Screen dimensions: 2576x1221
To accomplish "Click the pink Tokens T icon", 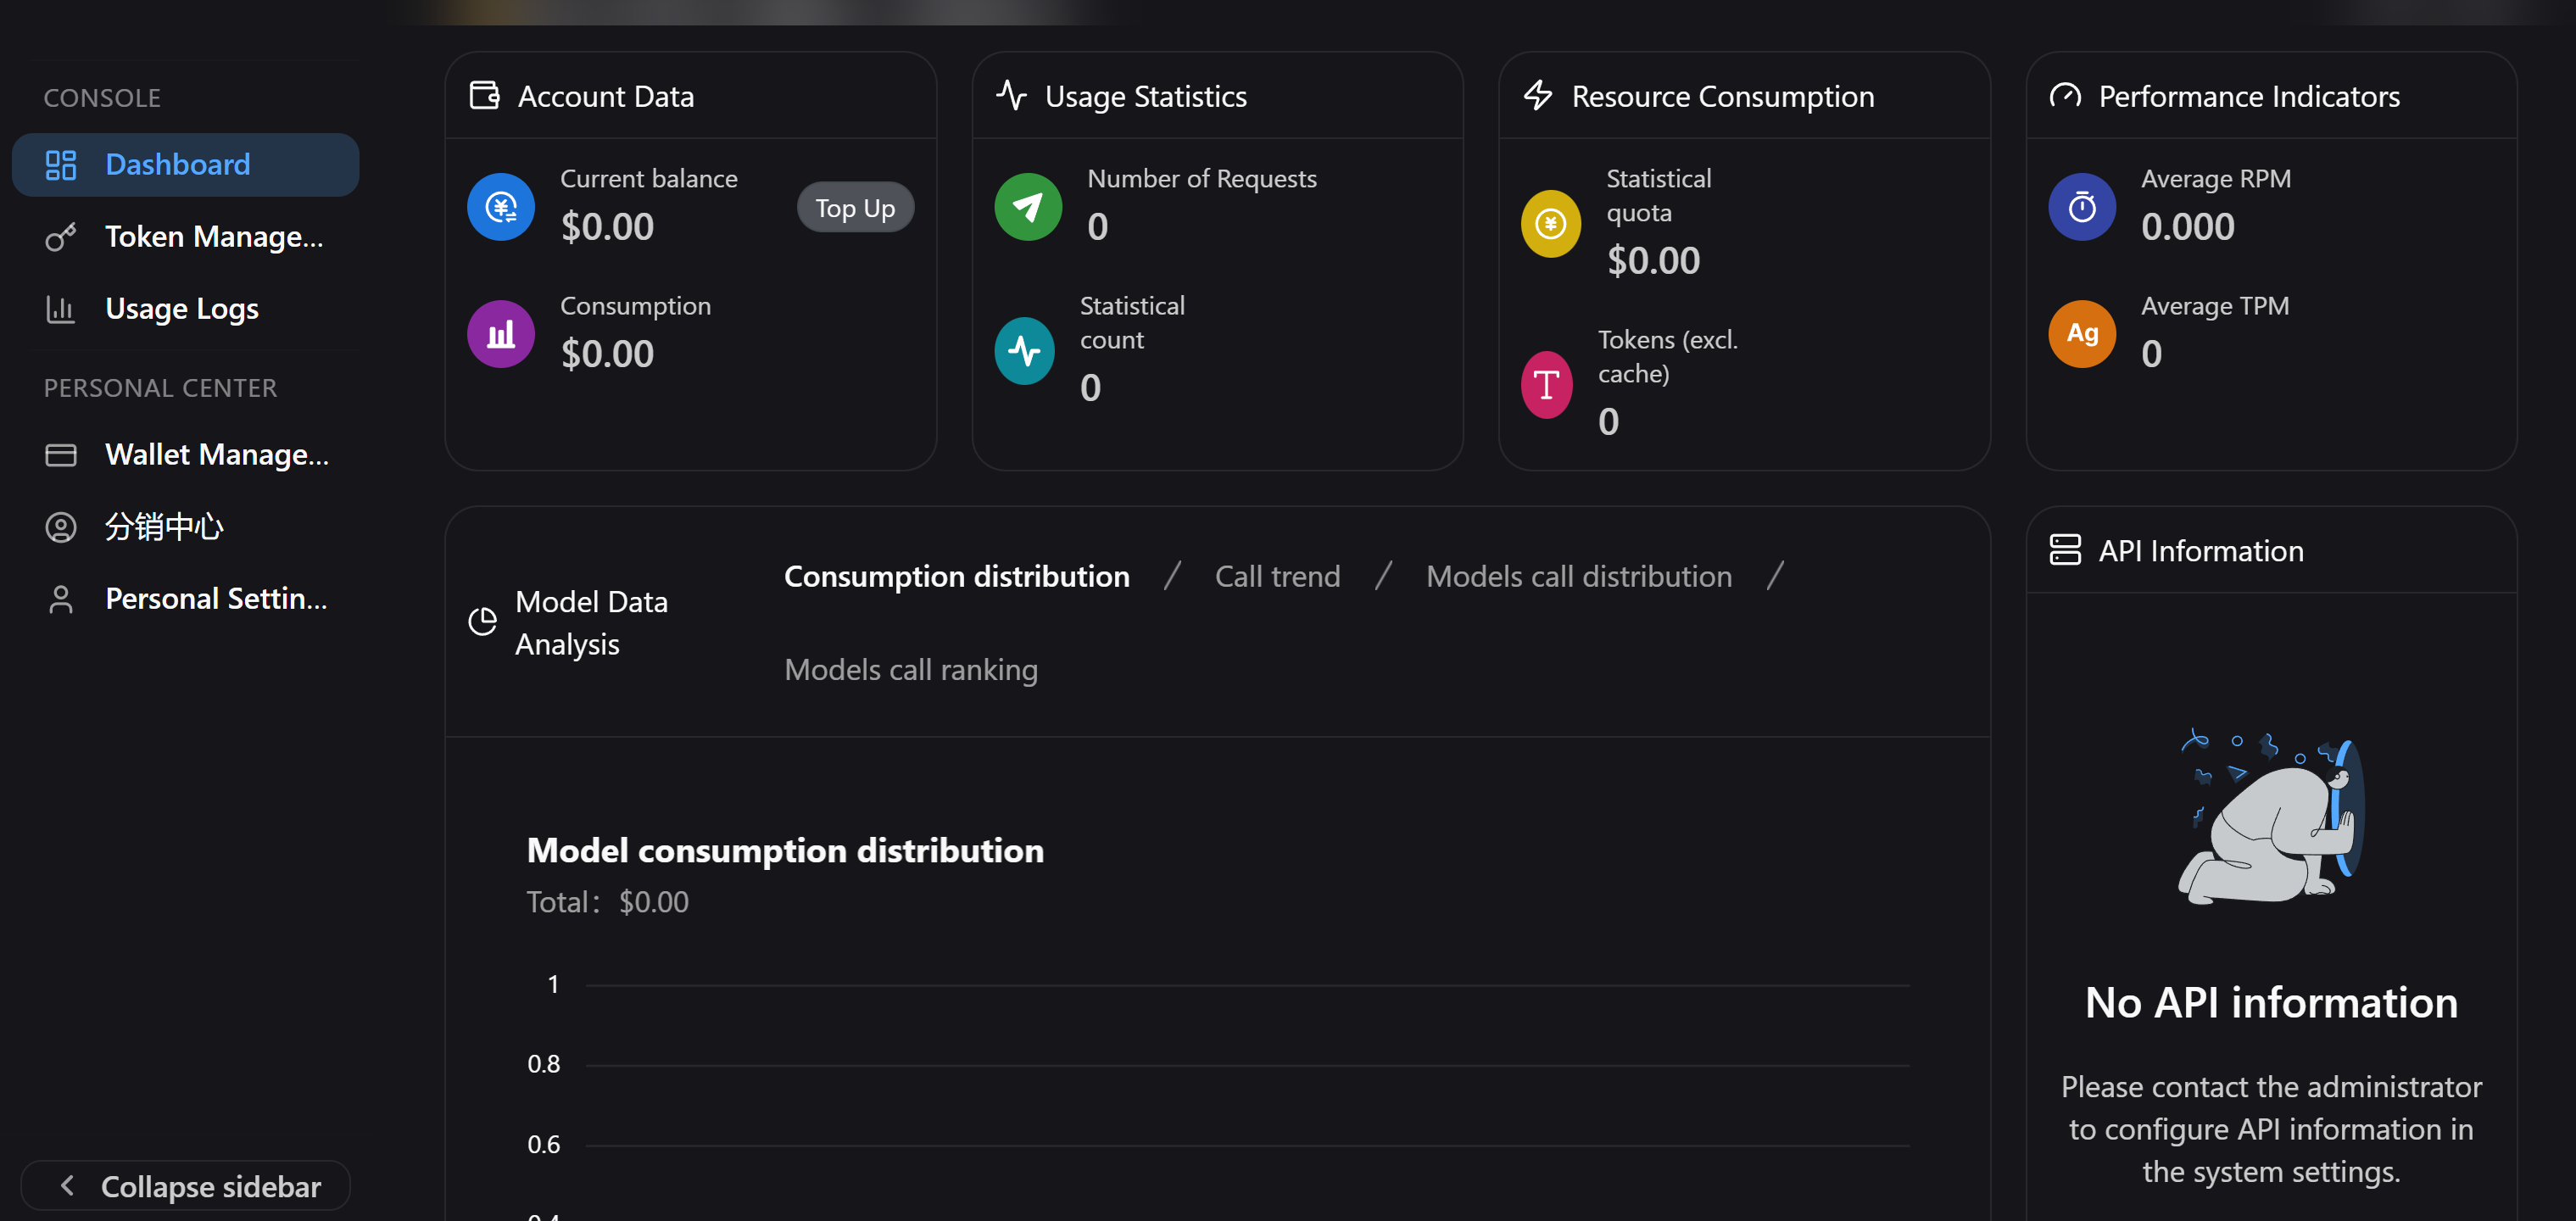I will coord(1547,385).
